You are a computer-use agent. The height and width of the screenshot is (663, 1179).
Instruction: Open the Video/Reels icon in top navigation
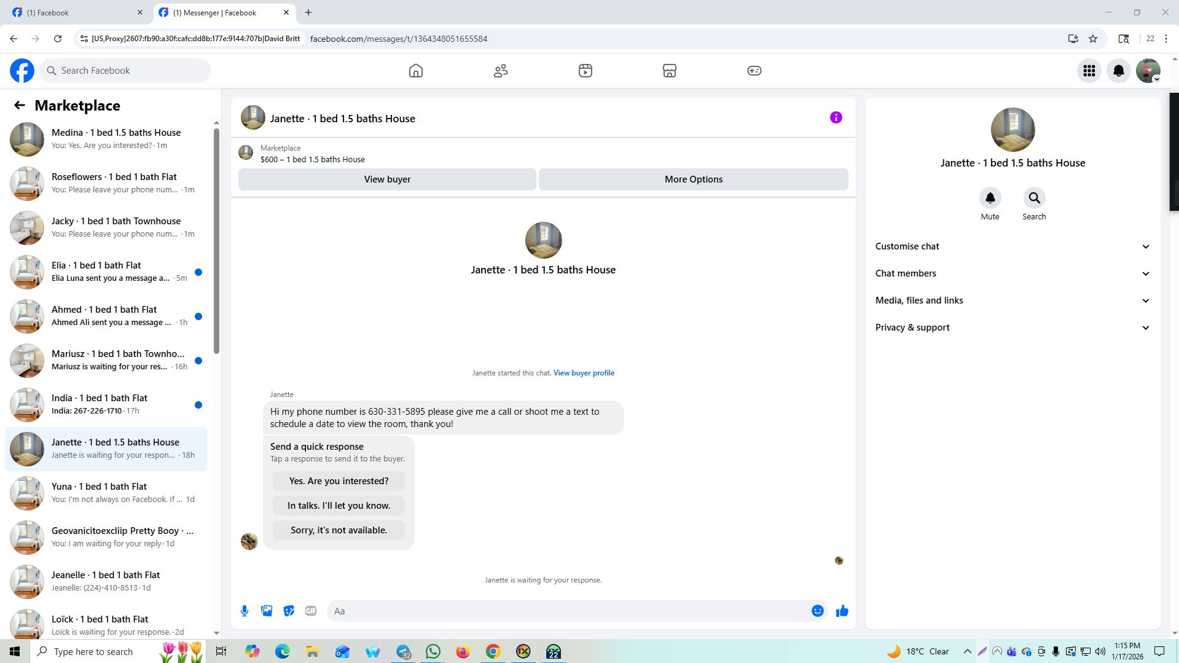pyautogui.click(x=586, y=71)
